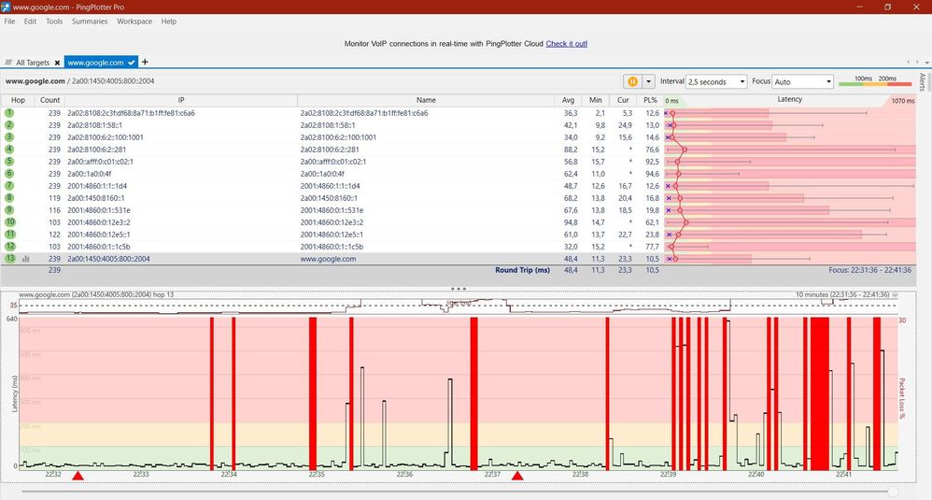Add a new target tab with plus
The width and height of the screenshot is (932, 500).
tap(145, 62)
